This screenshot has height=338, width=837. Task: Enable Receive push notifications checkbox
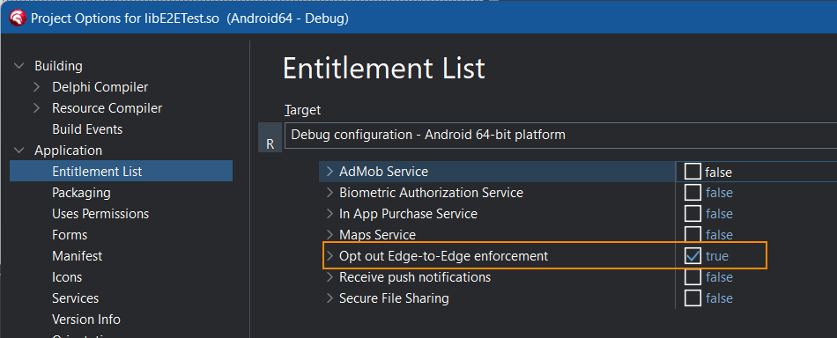(693, 277)
